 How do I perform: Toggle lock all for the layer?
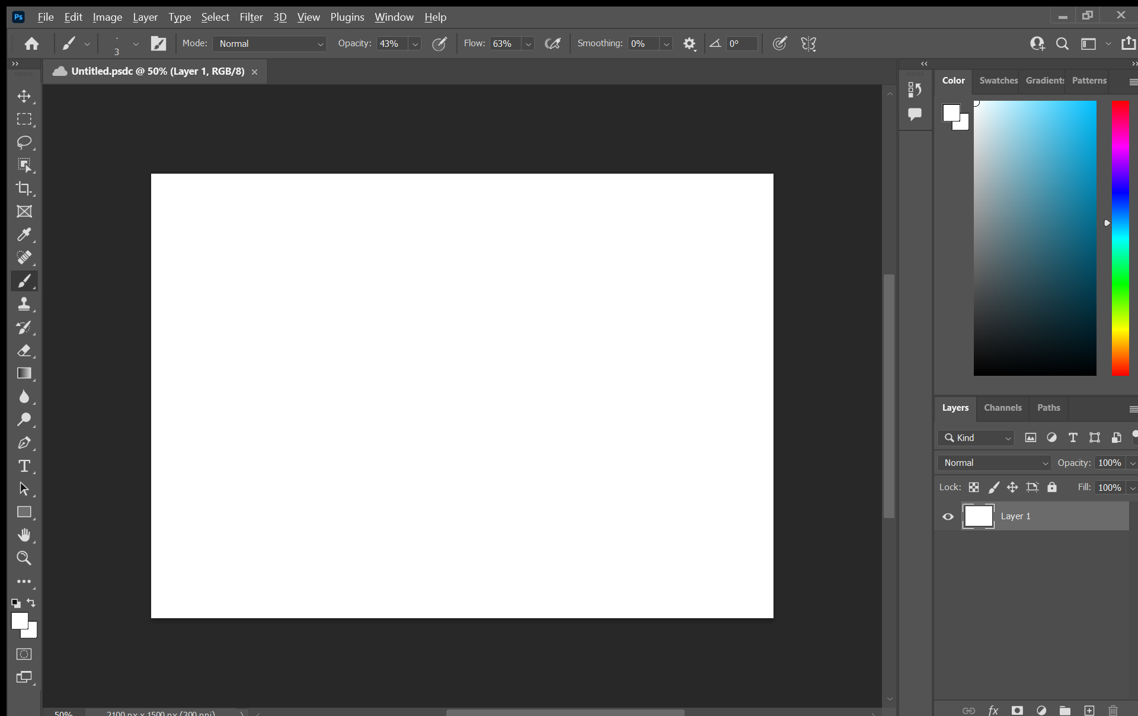[1052, 487]
